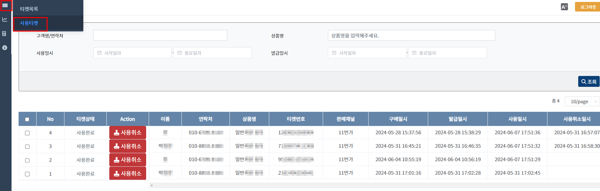The height and width of the screenshot is (191, 600).
Task: Open the calculator sidebar icon
Action: 4,34
